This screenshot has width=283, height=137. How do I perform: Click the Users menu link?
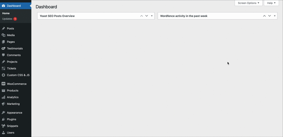click(11, 133)
